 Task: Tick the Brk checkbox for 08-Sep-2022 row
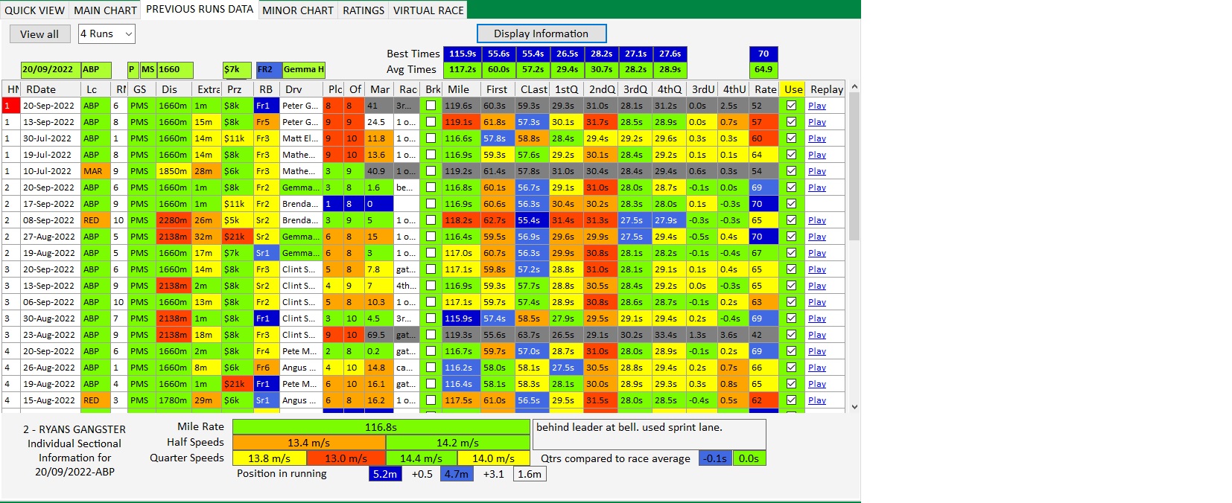point(431,220)
